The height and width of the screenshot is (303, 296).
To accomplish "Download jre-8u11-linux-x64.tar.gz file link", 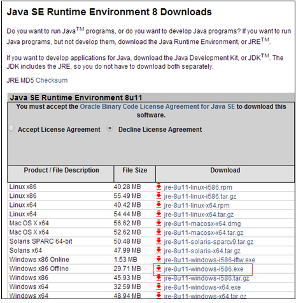I will pyautogui.click(x=199, y=215).
